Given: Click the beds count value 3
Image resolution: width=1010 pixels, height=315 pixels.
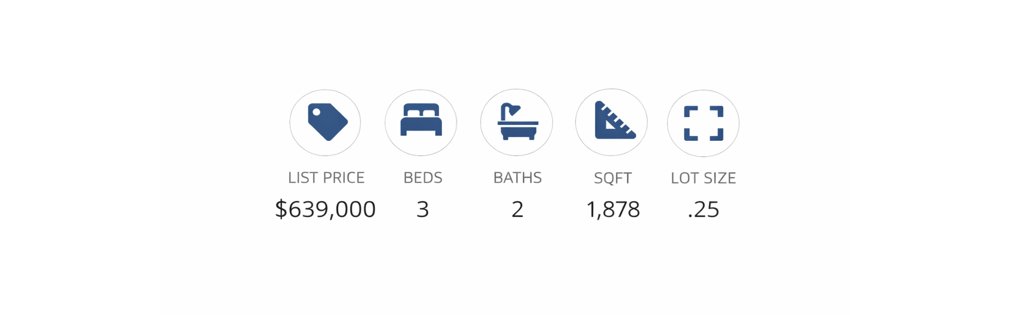Looking at the screenshot, I should pyautogui.click(x=423, y=209).
